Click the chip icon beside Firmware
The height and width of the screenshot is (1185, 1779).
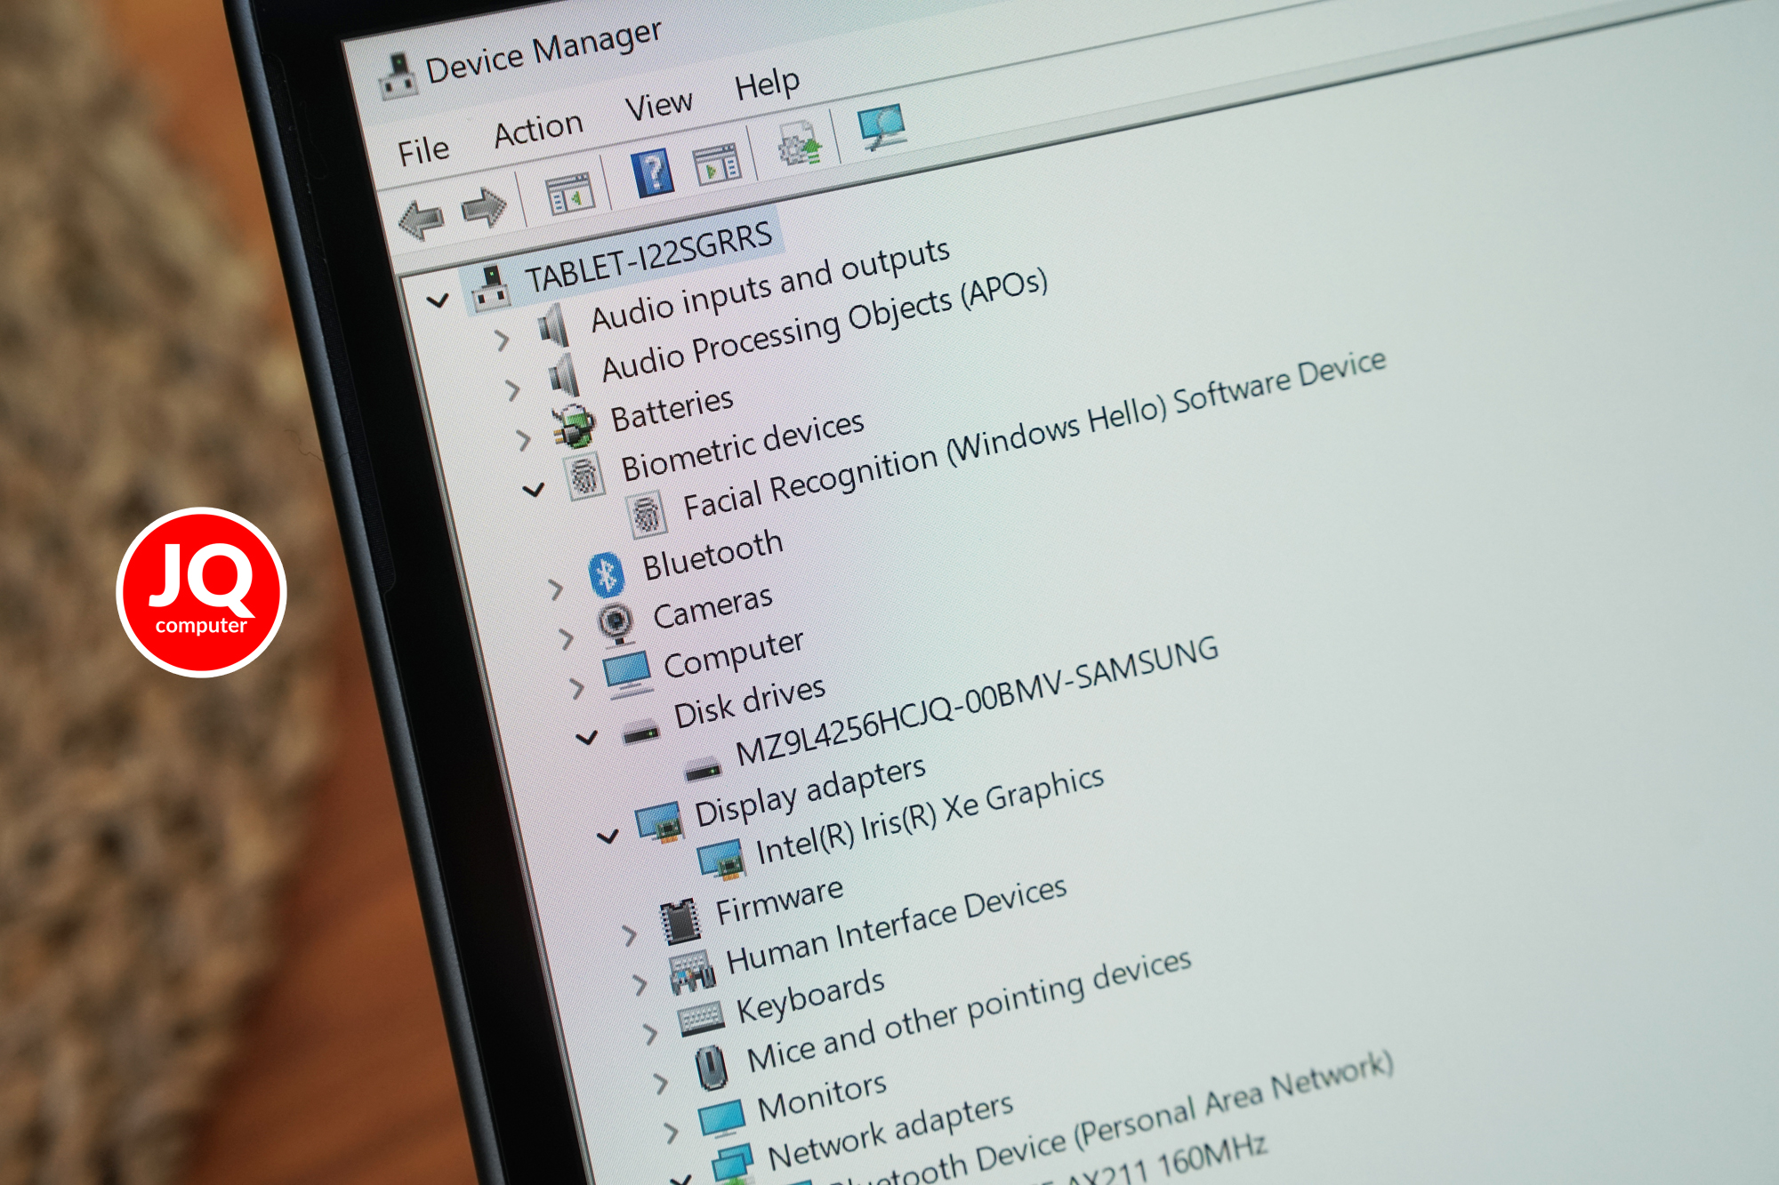680,922
